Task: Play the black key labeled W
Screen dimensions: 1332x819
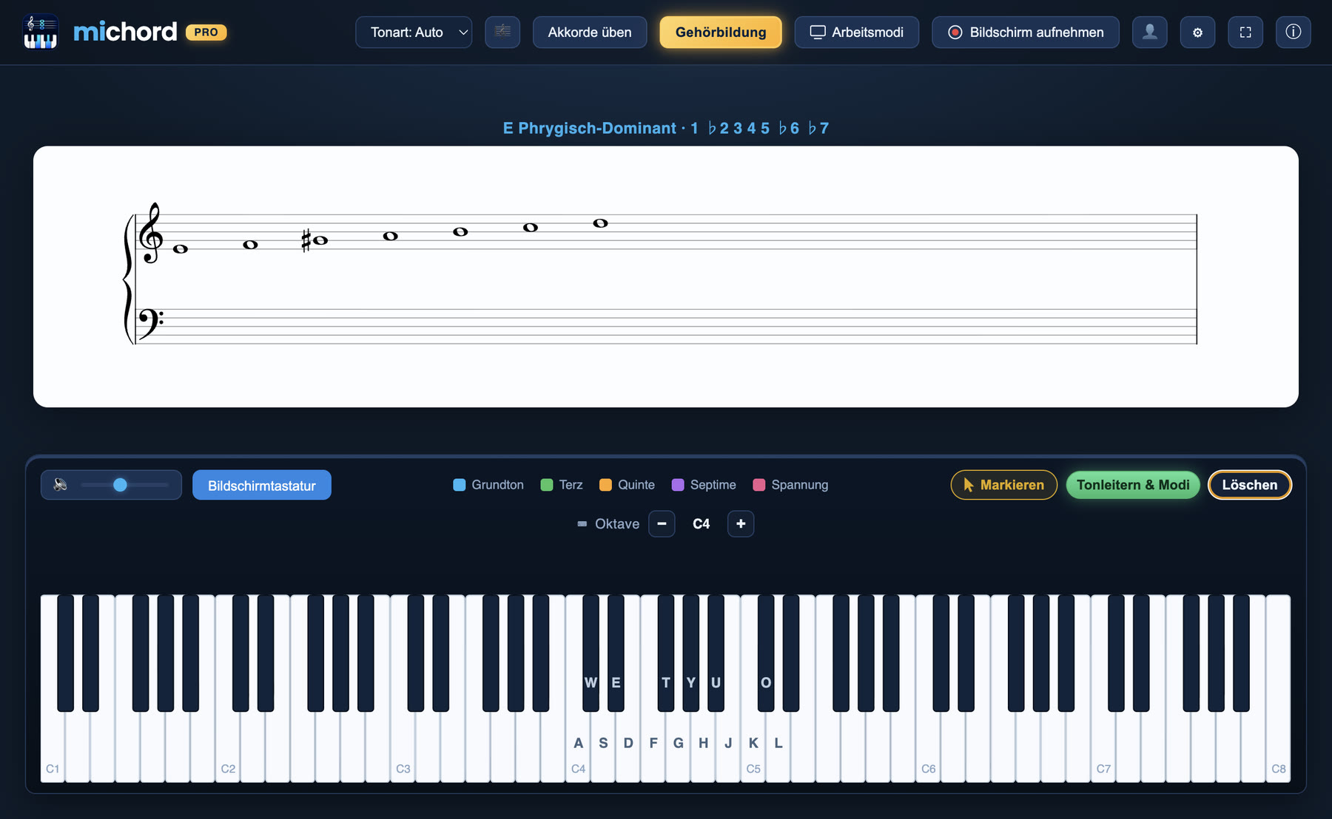Action: [591, 653]
